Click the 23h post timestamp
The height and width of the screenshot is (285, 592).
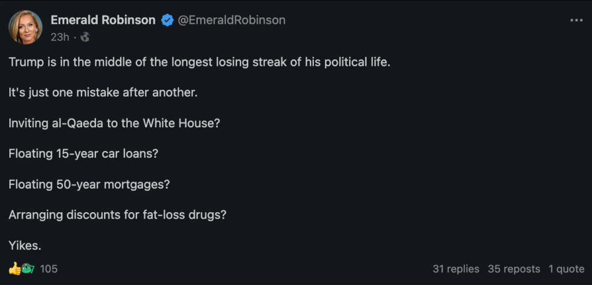[x=60, y=37]
